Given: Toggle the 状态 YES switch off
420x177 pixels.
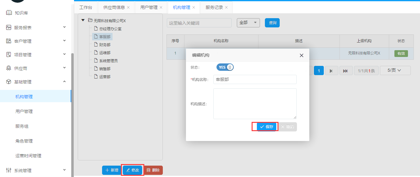Looking at the screenshot, I should [x=225, y=67].
